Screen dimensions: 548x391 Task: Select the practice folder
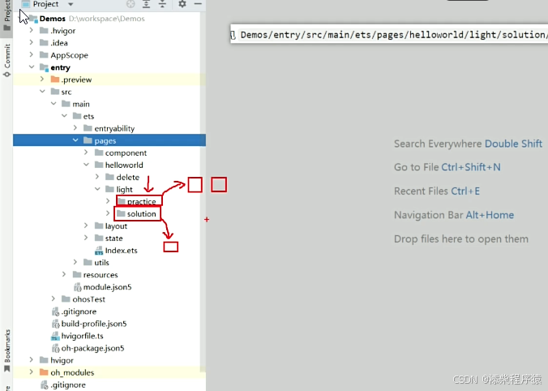click(142, 201)
